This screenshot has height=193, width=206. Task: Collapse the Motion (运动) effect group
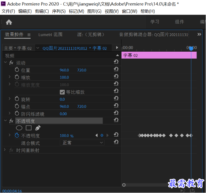(6, 62)
